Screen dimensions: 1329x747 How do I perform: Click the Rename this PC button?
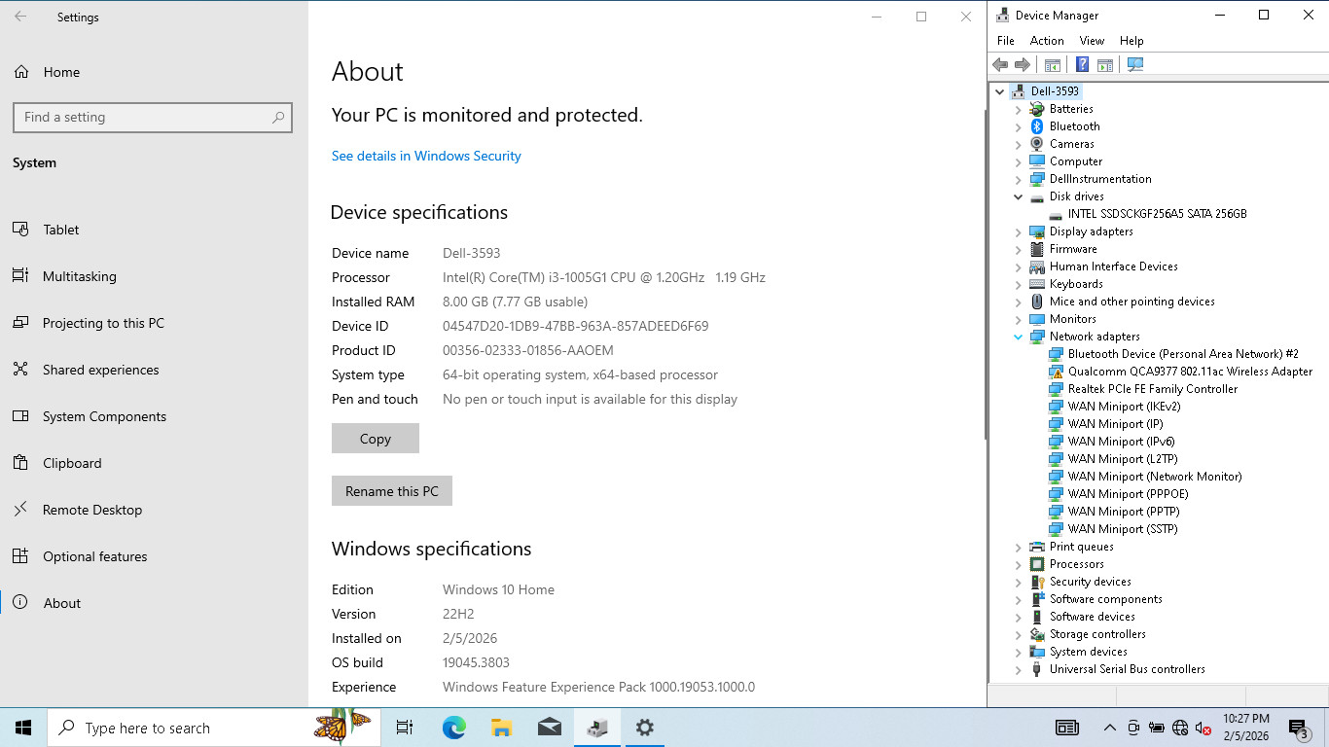pyautogui.click(x=392, y=491)
